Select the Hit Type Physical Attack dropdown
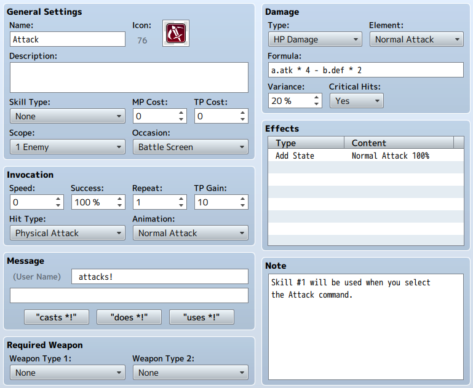The height and width of the screenshot is (388, 473). (x=68, y=233)
